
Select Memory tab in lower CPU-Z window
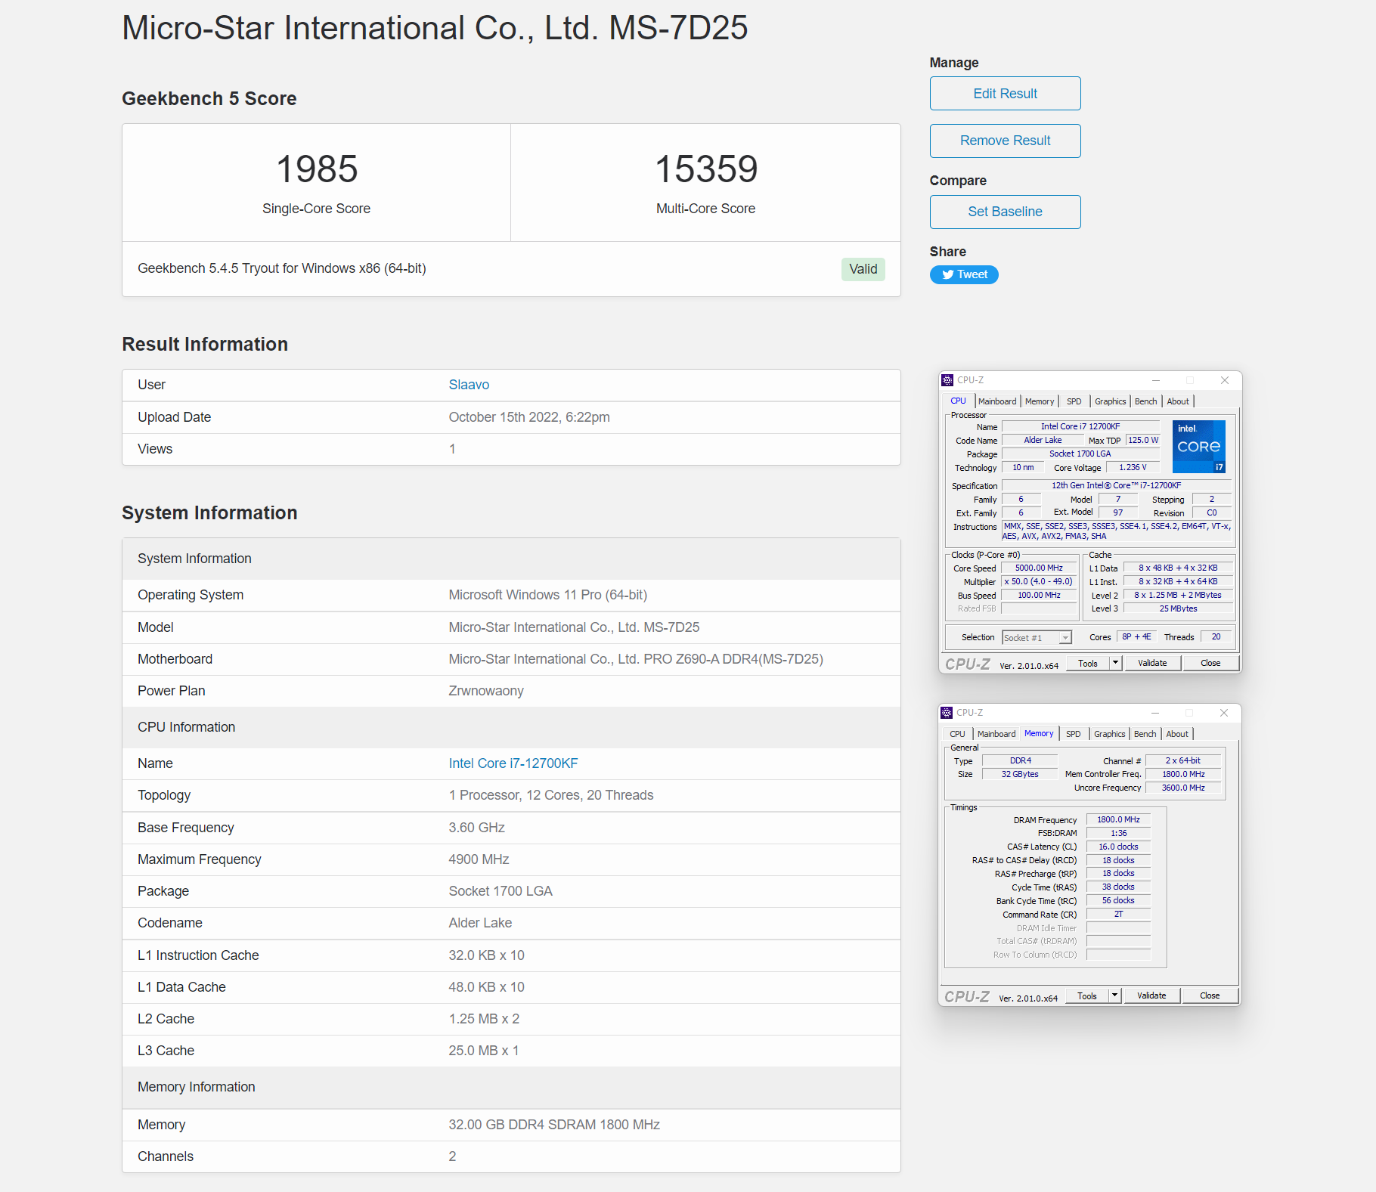(1039, 733)
